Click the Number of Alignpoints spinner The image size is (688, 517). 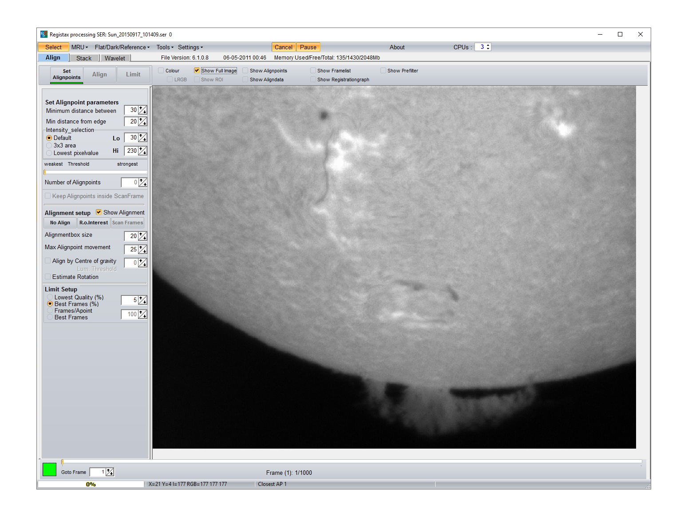click(x=142, y=183)
